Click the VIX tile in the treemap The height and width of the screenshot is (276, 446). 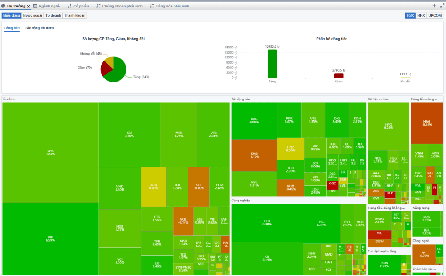pos(50,239)
